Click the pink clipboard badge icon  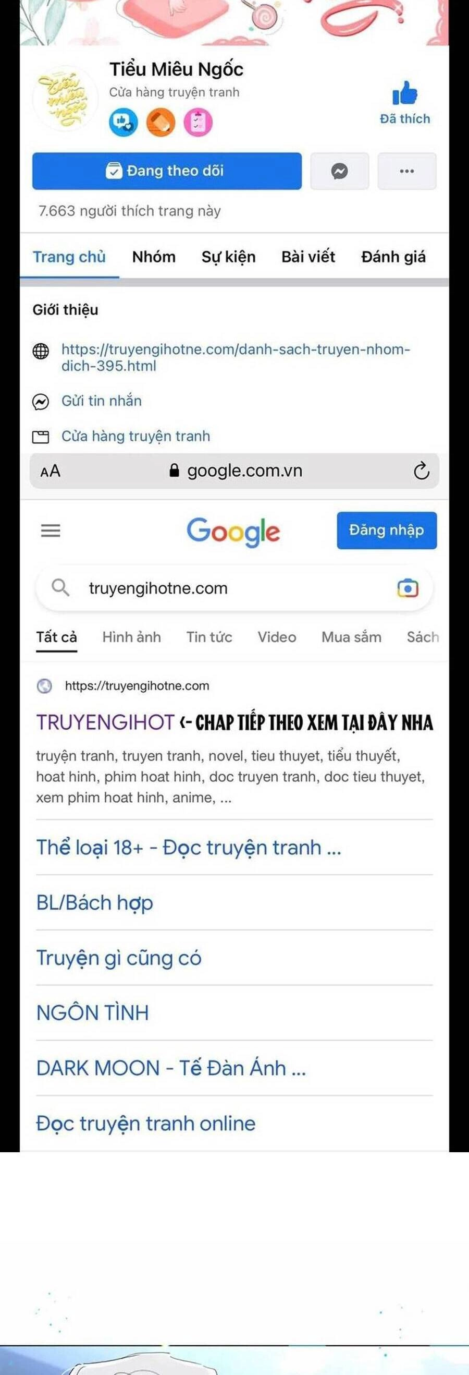pyautogui.click(x=198, y=122)
